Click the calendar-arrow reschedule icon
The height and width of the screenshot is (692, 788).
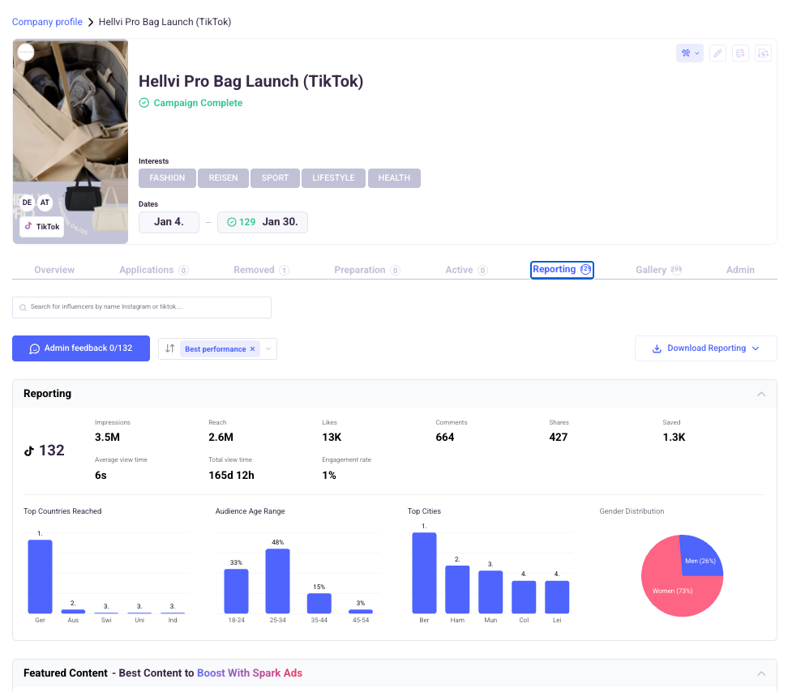click(x=740, y=53)
